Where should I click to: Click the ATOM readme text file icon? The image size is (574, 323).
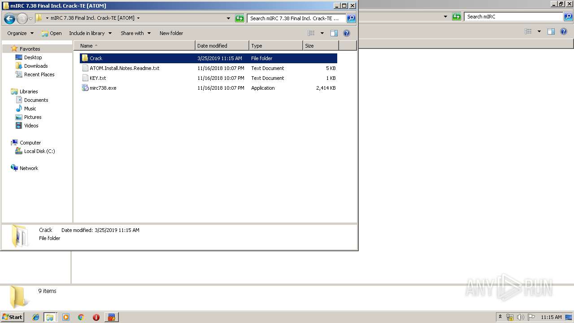85,68
